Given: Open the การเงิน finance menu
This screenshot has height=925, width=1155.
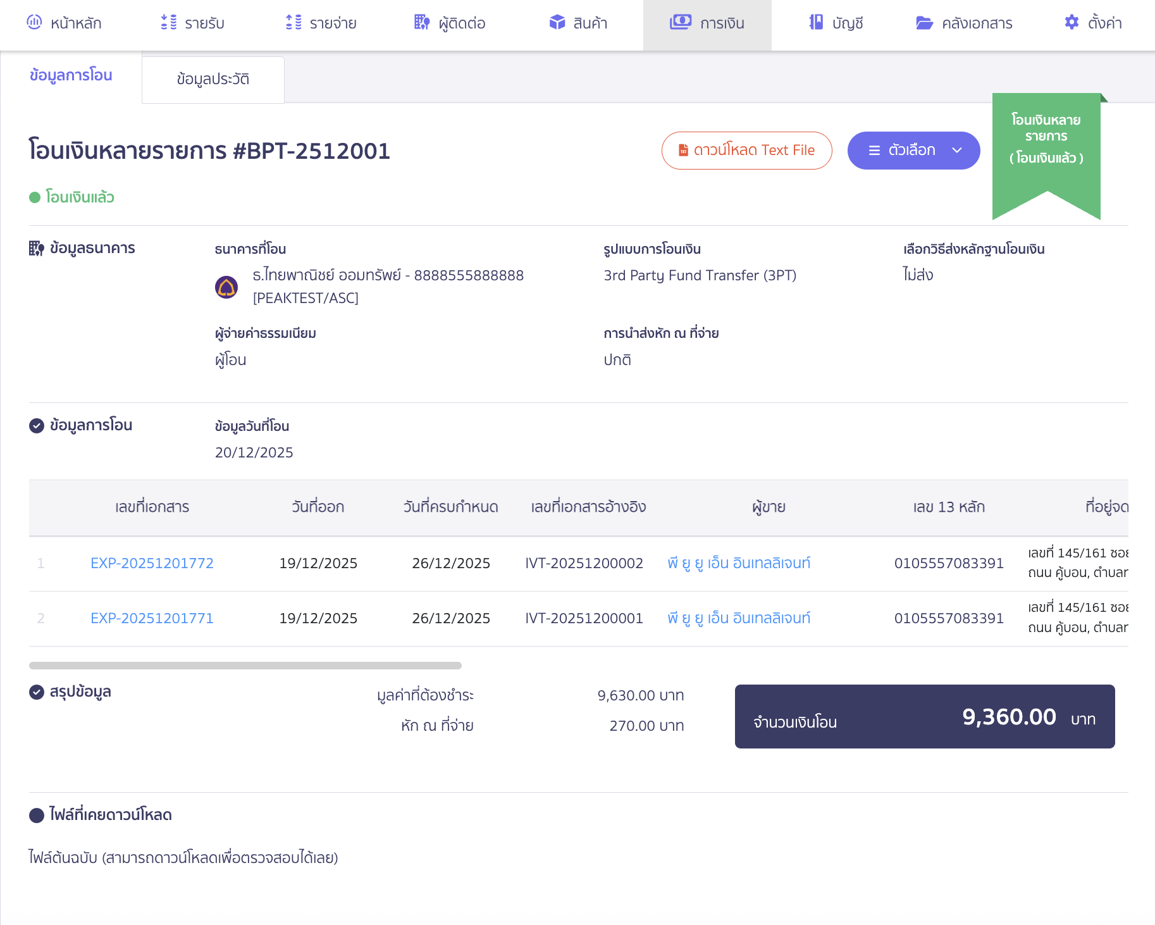Looking at the screenshot, I should [x=707, y=24].
